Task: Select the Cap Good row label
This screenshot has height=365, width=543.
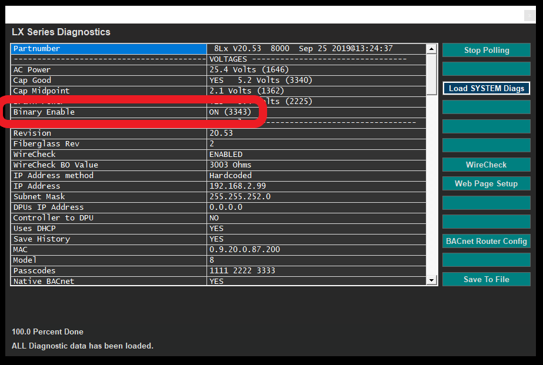Action: [x=32, y=81]
